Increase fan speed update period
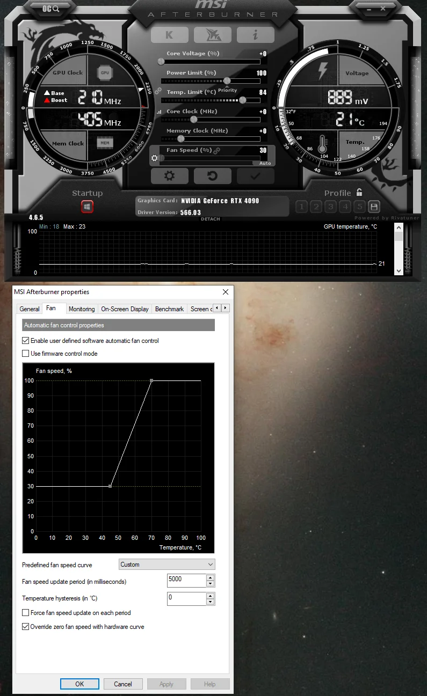Screen dimensions: 427x696 click(x=210, y=577)
